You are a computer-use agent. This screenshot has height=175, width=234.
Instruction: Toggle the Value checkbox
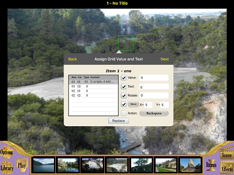pos(124,77)
